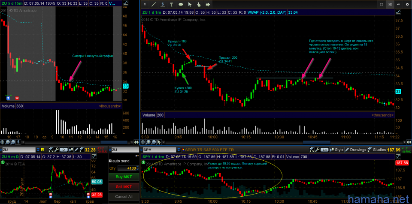Click the dollar icon under 15m chart
The width and height of the screenshot is (412, 204).
tap(18, 142)
